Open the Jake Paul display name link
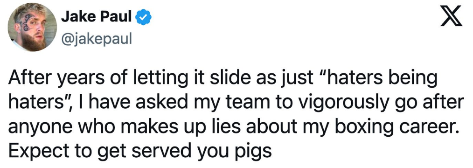This screenshot has height=168, width=473. pos(97,18)
